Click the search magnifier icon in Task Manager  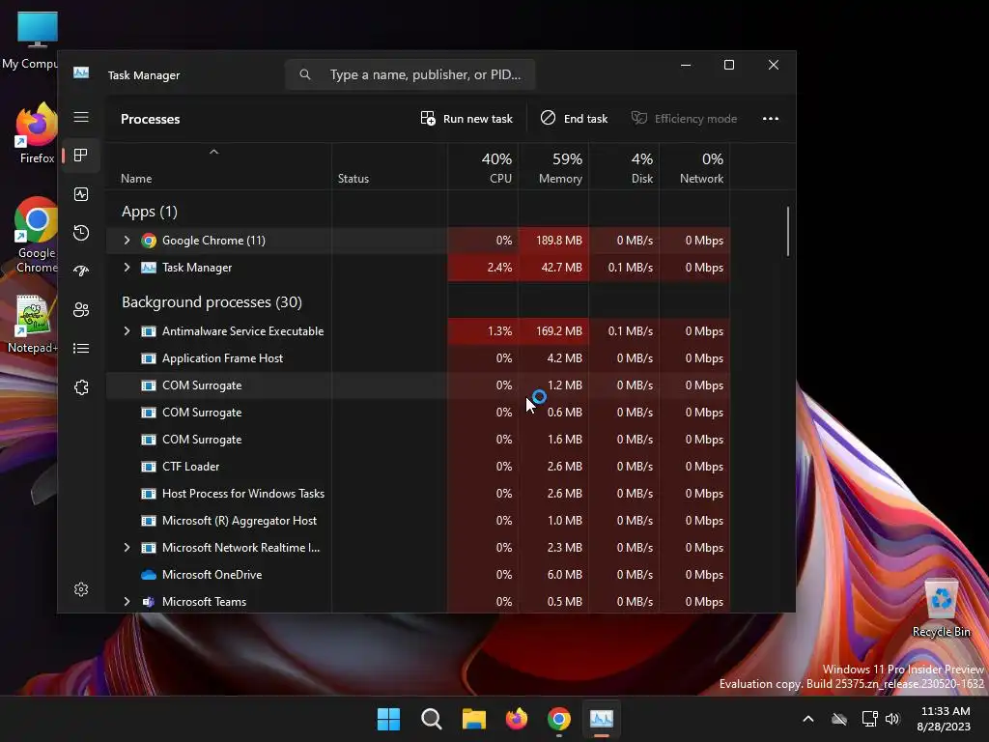(305, 74)
